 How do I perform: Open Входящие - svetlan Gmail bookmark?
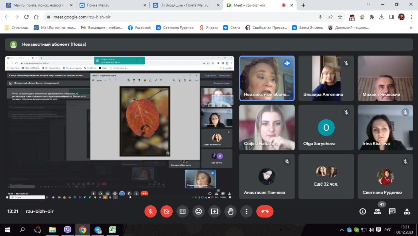click(x=102, y=28)
